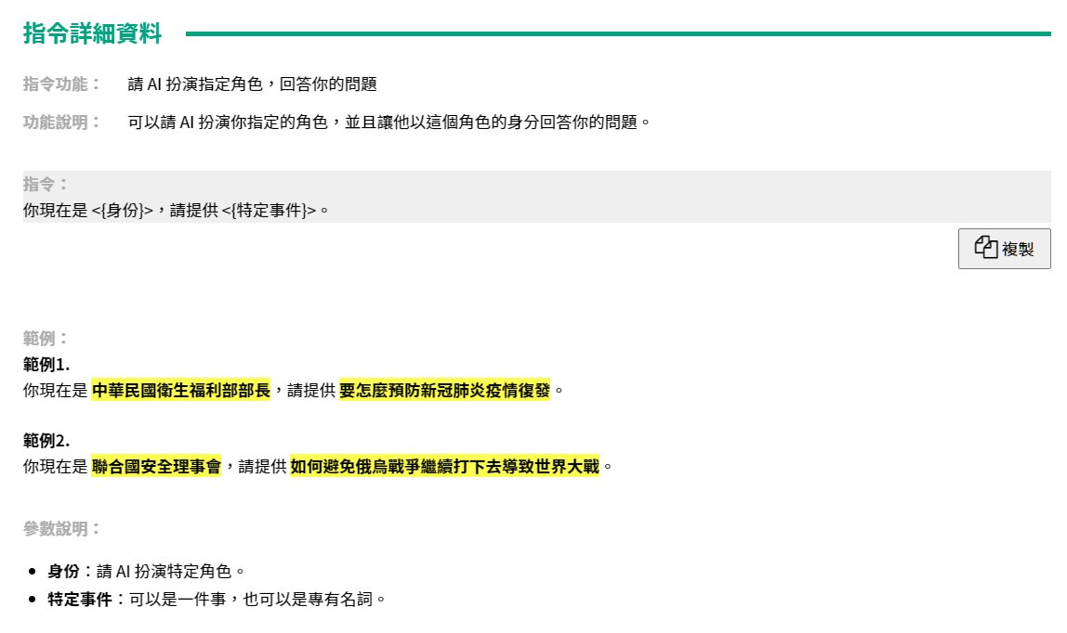The image size is (1067, 633).
Task: Click highlighted text 中華民國衛生福利部部長
Action: [x=180, y=390]
